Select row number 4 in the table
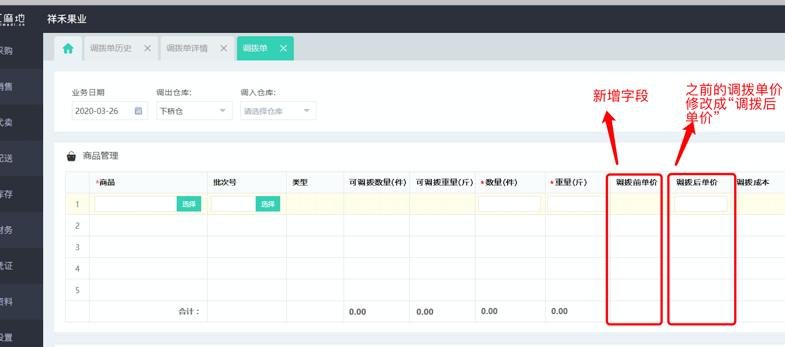Viewport: 785px width, 347px height. point(77,269)
